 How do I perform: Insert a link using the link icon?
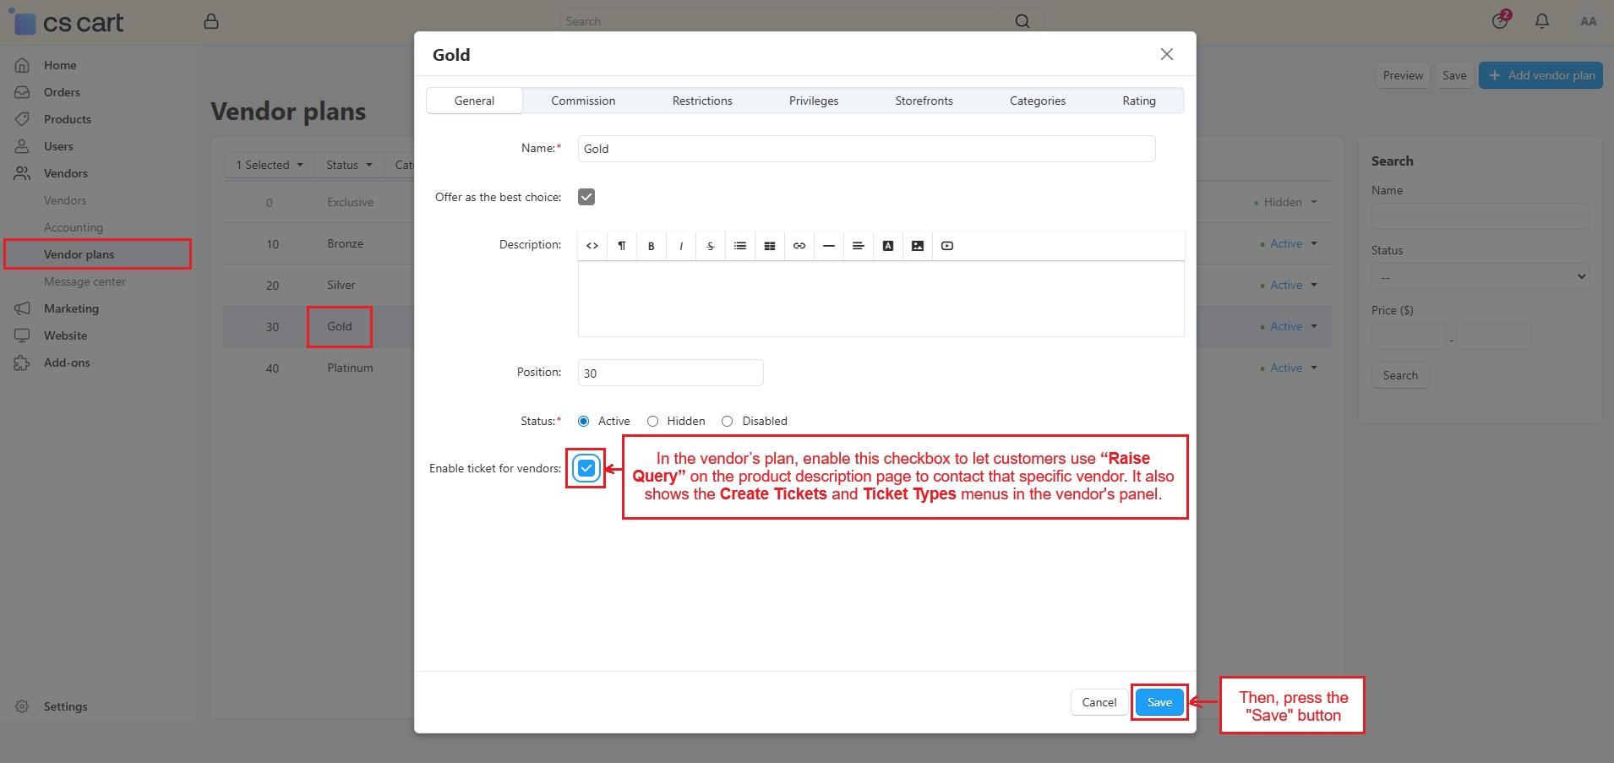coord(799,246)
